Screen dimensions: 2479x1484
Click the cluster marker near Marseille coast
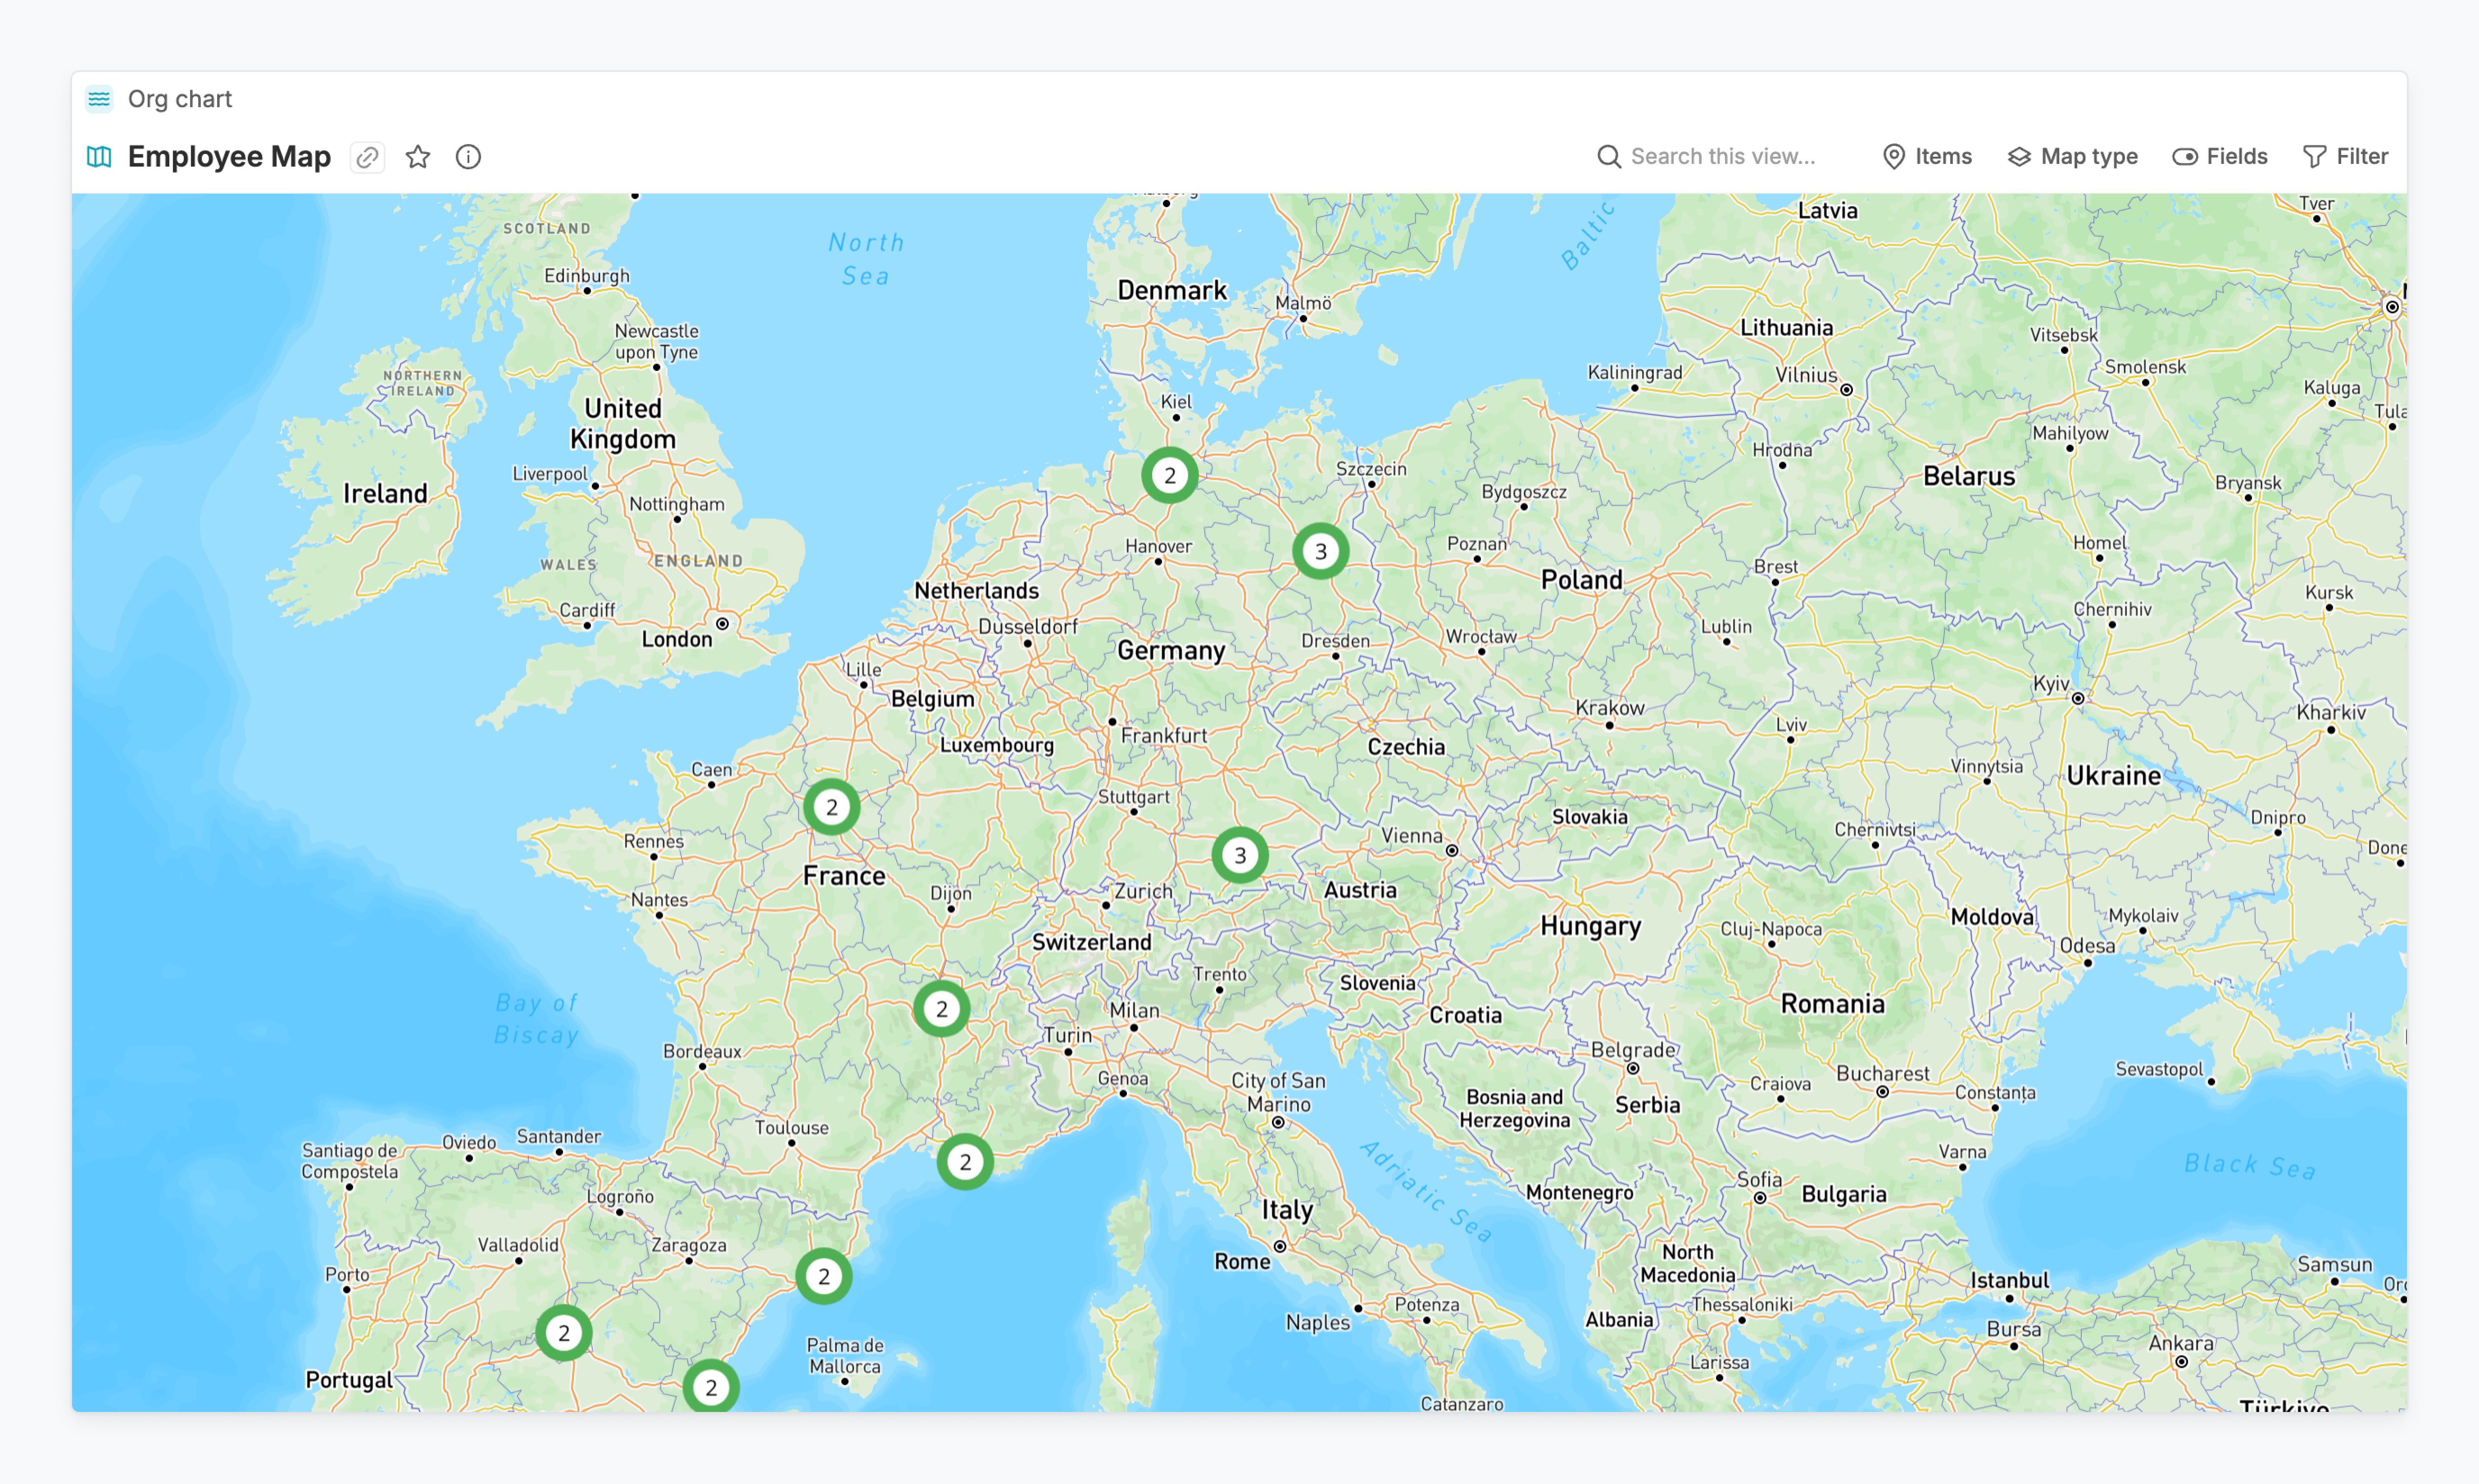click(964, 1162)
